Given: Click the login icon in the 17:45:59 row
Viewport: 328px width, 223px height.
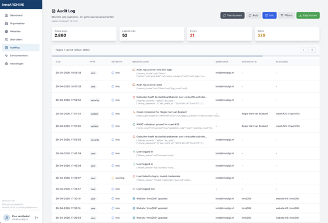Looking at the screenshot, I should pos(134,152).
